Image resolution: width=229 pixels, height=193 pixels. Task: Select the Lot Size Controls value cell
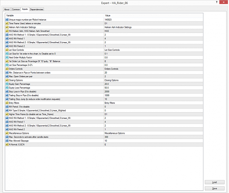point(154,50)
